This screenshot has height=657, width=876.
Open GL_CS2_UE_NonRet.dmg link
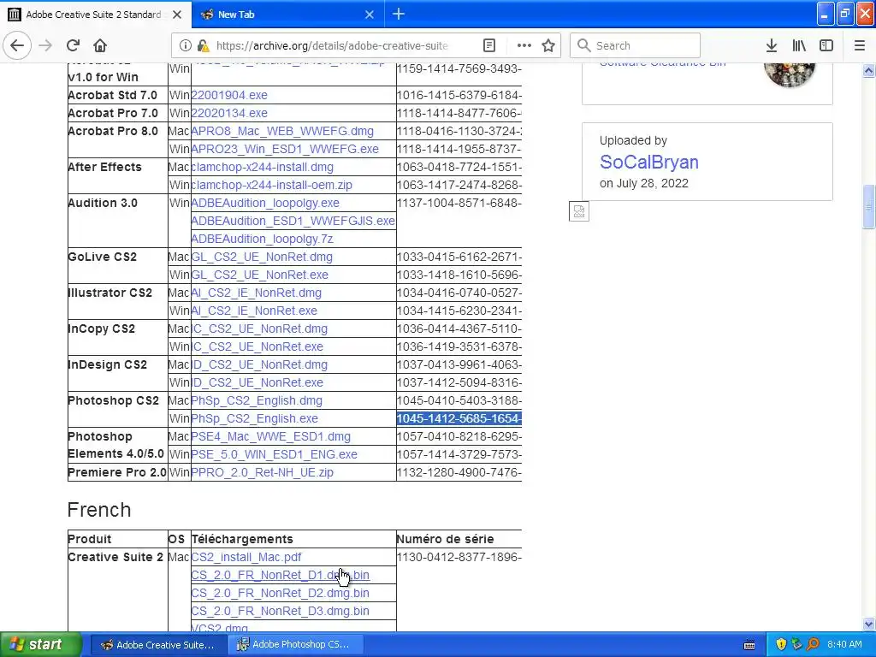pos(262,257)
